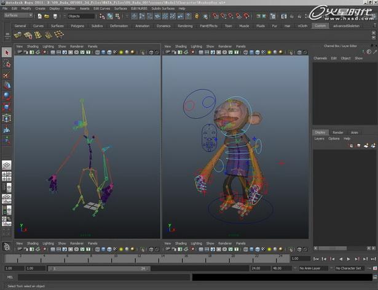Toggle grid display in skeleton viewport

[53, 52]
